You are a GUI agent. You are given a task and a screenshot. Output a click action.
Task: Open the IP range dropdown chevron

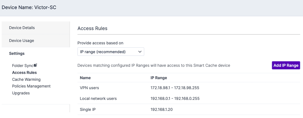(x=140, y=52)
